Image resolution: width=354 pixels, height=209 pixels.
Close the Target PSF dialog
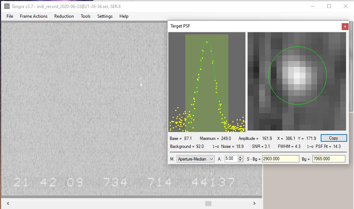tap(345, 26)
